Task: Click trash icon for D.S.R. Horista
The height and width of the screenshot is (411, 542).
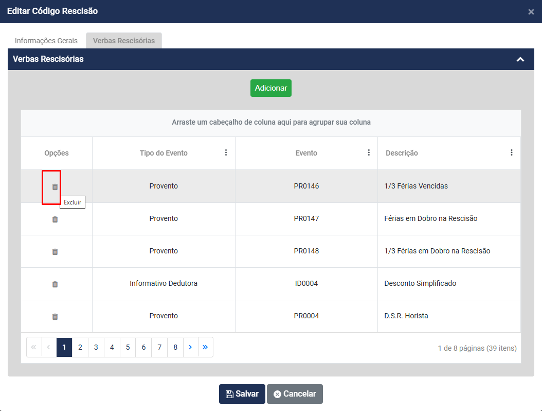Action: click(x=55, y=317)
